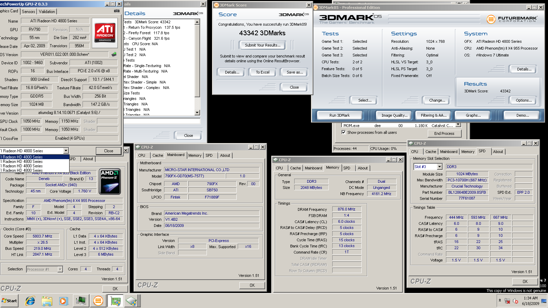Open Memory tab in CPU-Z SPD window
Image resolution: width=548 pixels, height=308 pixels.
468,152
